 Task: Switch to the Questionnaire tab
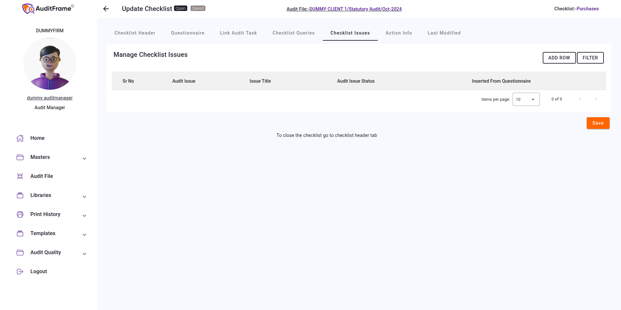pos(188,33)
